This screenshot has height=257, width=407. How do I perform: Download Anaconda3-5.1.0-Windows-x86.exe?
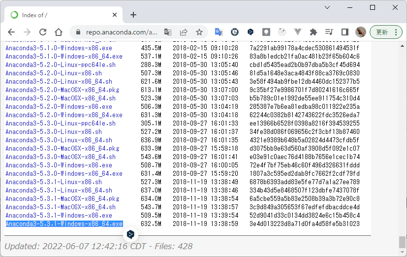(59, 48)
